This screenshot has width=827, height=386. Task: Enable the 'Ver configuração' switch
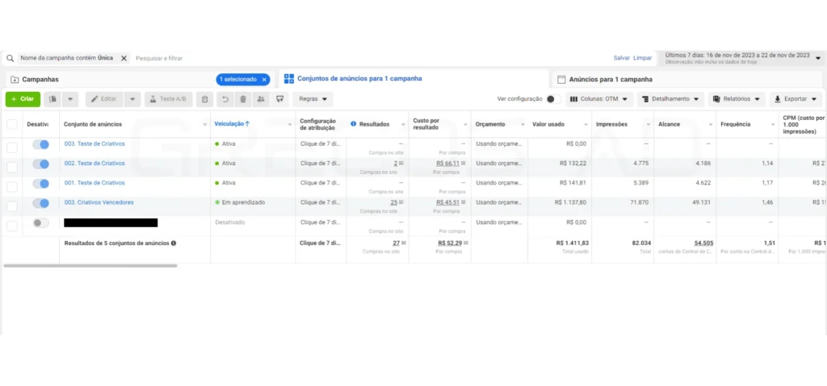click(553, 99)
